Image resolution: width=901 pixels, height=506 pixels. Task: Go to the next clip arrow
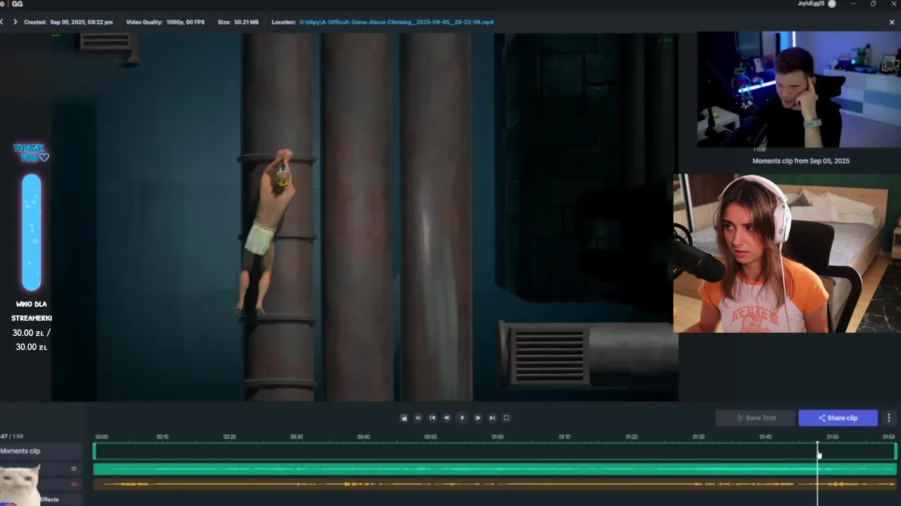click(x=15, y=22)
